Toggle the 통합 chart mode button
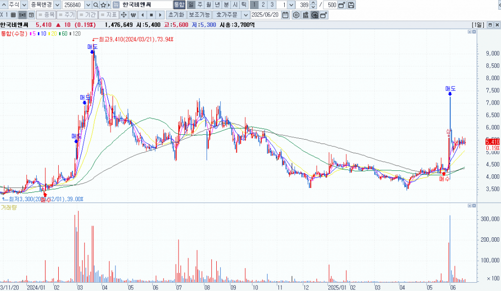This screenshot has width=501, height=291. pyautogui.click(x=180, y=5)
